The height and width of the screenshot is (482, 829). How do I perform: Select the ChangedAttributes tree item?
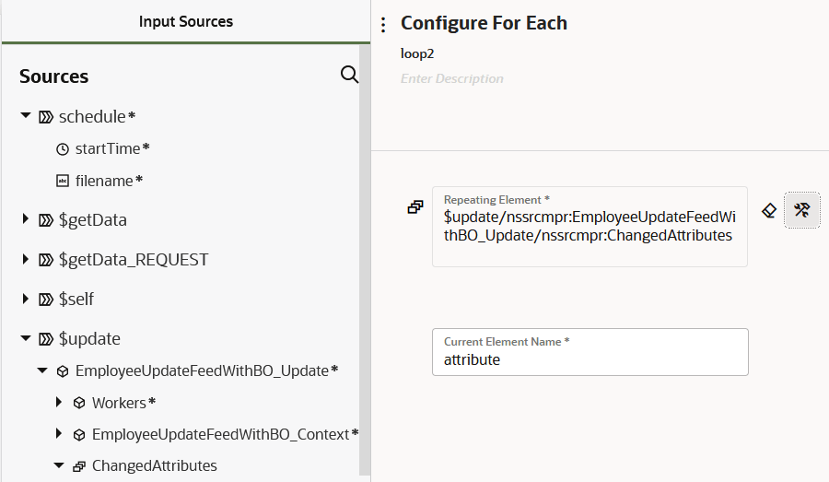pos(154,465)
